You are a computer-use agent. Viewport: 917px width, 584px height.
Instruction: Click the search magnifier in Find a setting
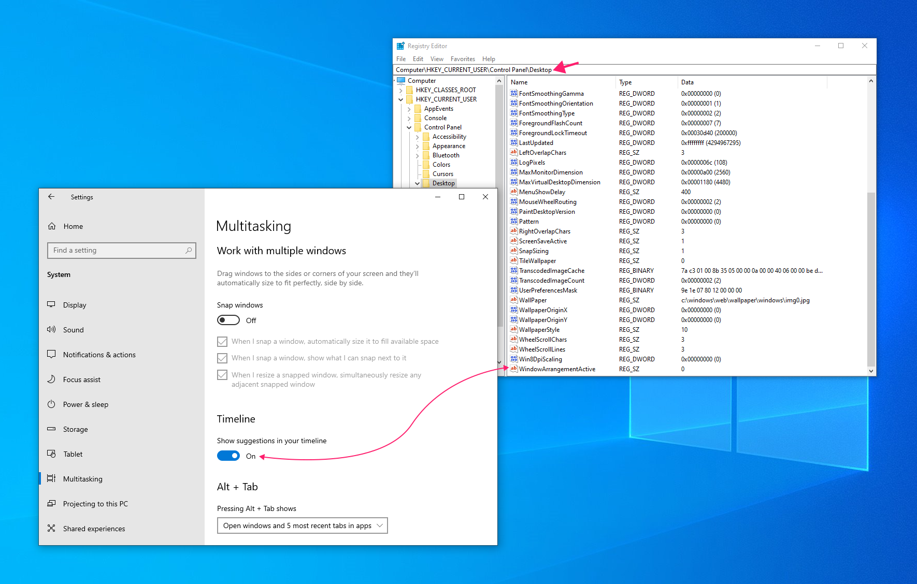(x=189, y=250)
